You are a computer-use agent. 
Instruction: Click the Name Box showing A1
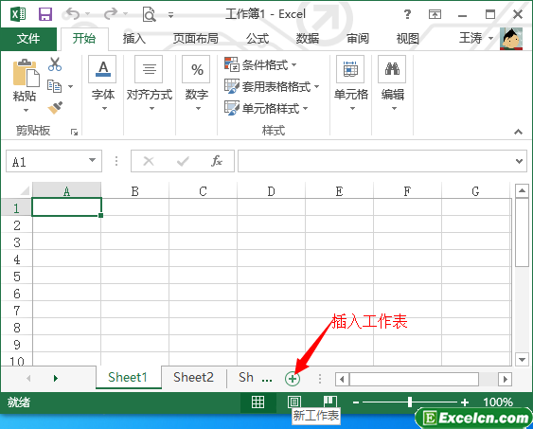[47, 161]
